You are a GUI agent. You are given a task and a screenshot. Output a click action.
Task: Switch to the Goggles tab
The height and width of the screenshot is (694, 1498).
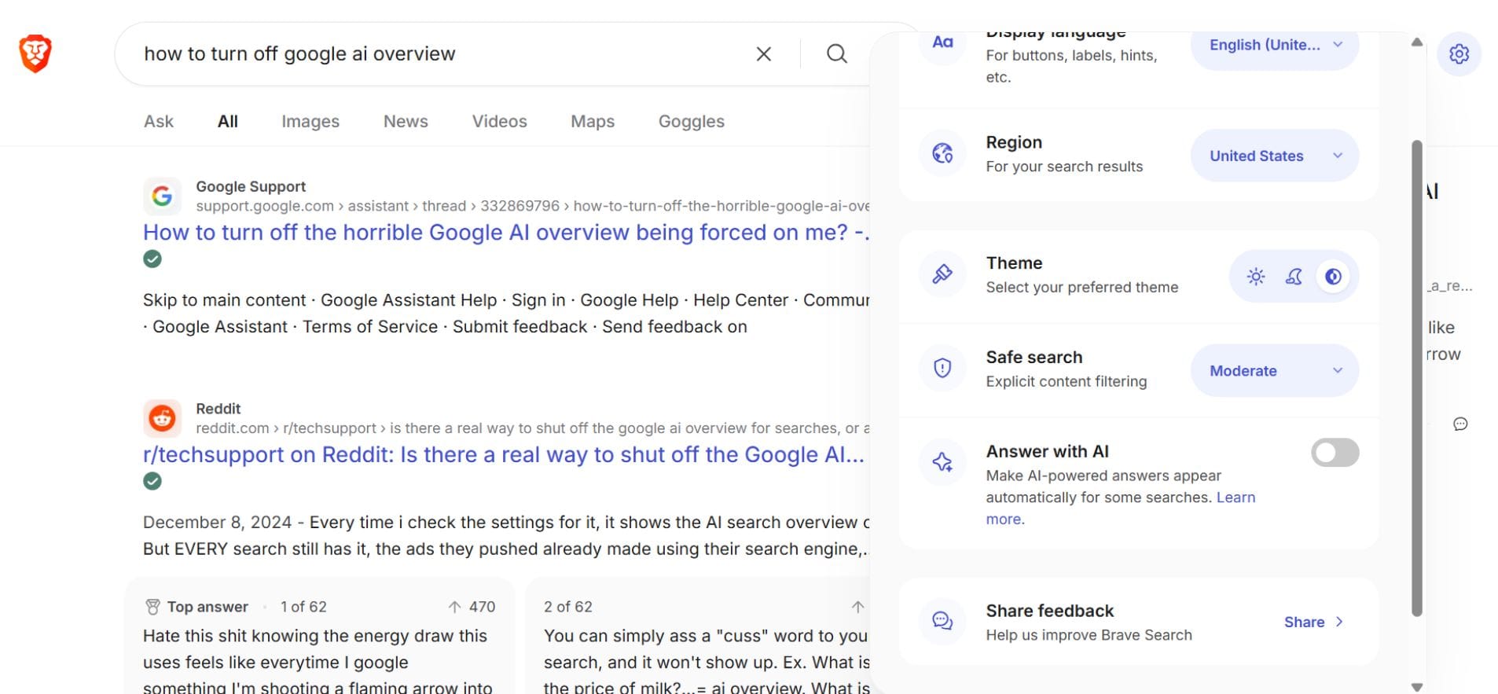point(692,121)
